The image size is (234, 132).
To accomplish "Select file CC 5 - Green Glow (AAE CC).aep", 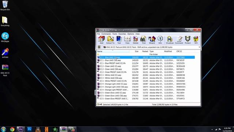I will coord(146,93).
